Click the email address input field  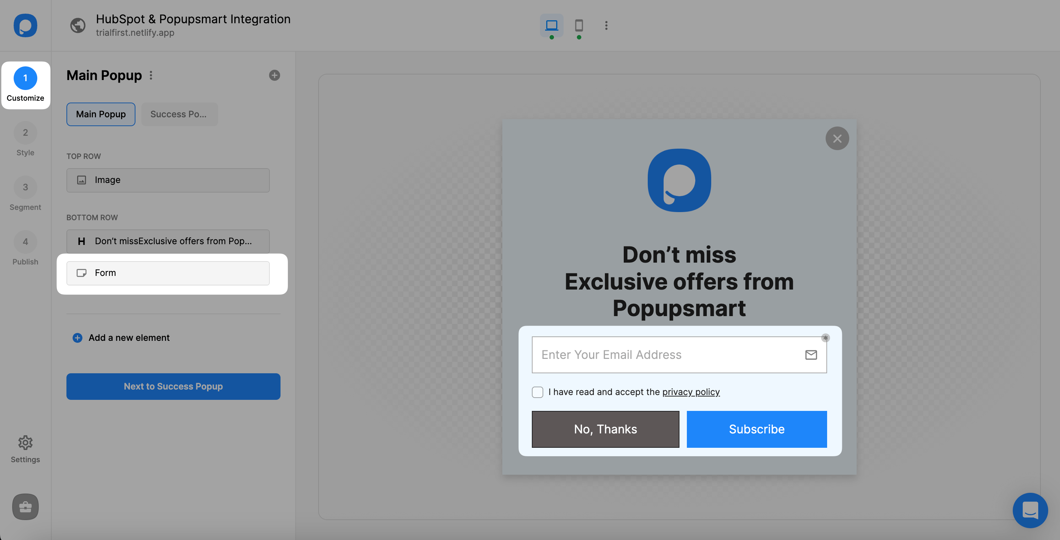click(x=679, y=355)
